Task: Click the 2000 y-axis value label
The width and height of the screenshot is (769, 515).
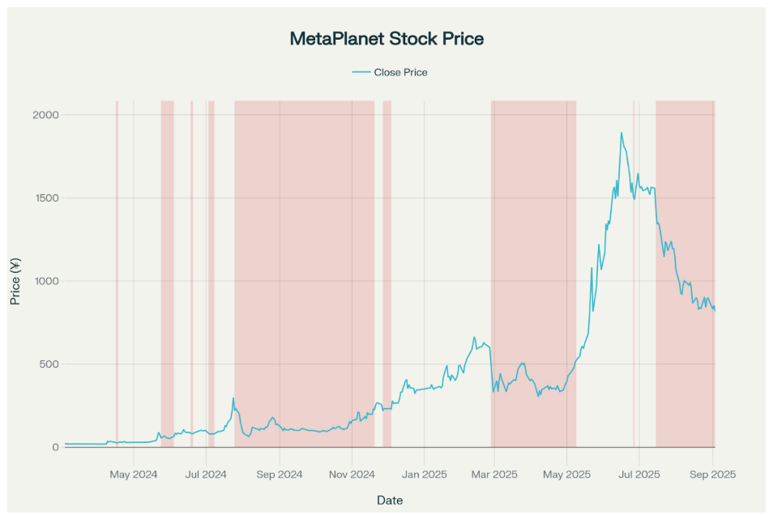Action: point(46,115)
